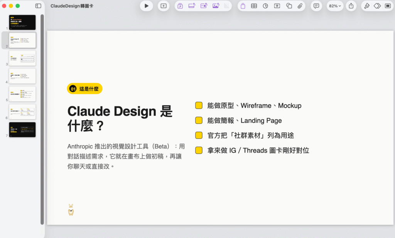
Task: Click the purple AI image generation icon
Action: 216,6
